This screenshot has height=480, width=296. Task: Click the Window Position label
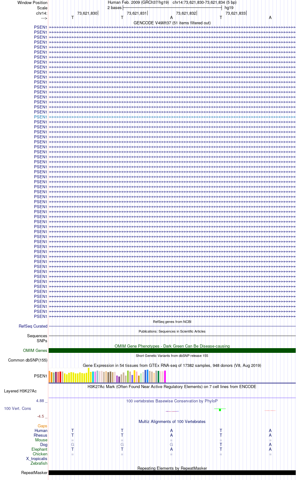pyautogui.click(x=32, y=2)
